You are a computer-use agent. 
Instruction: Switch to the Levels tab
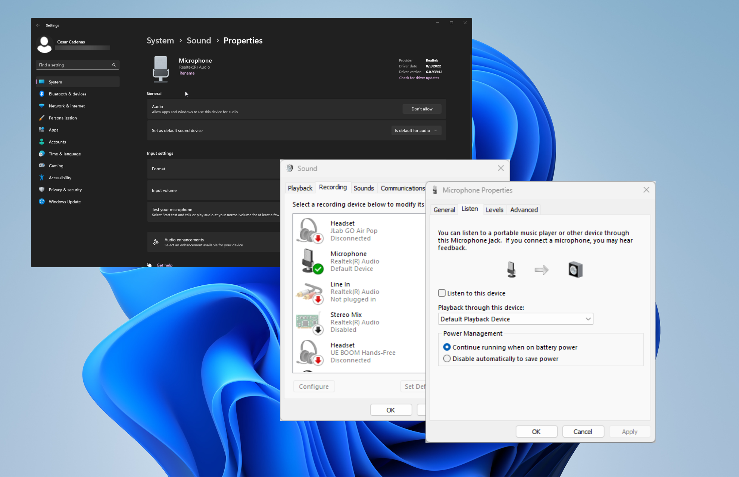click(494, 210)
